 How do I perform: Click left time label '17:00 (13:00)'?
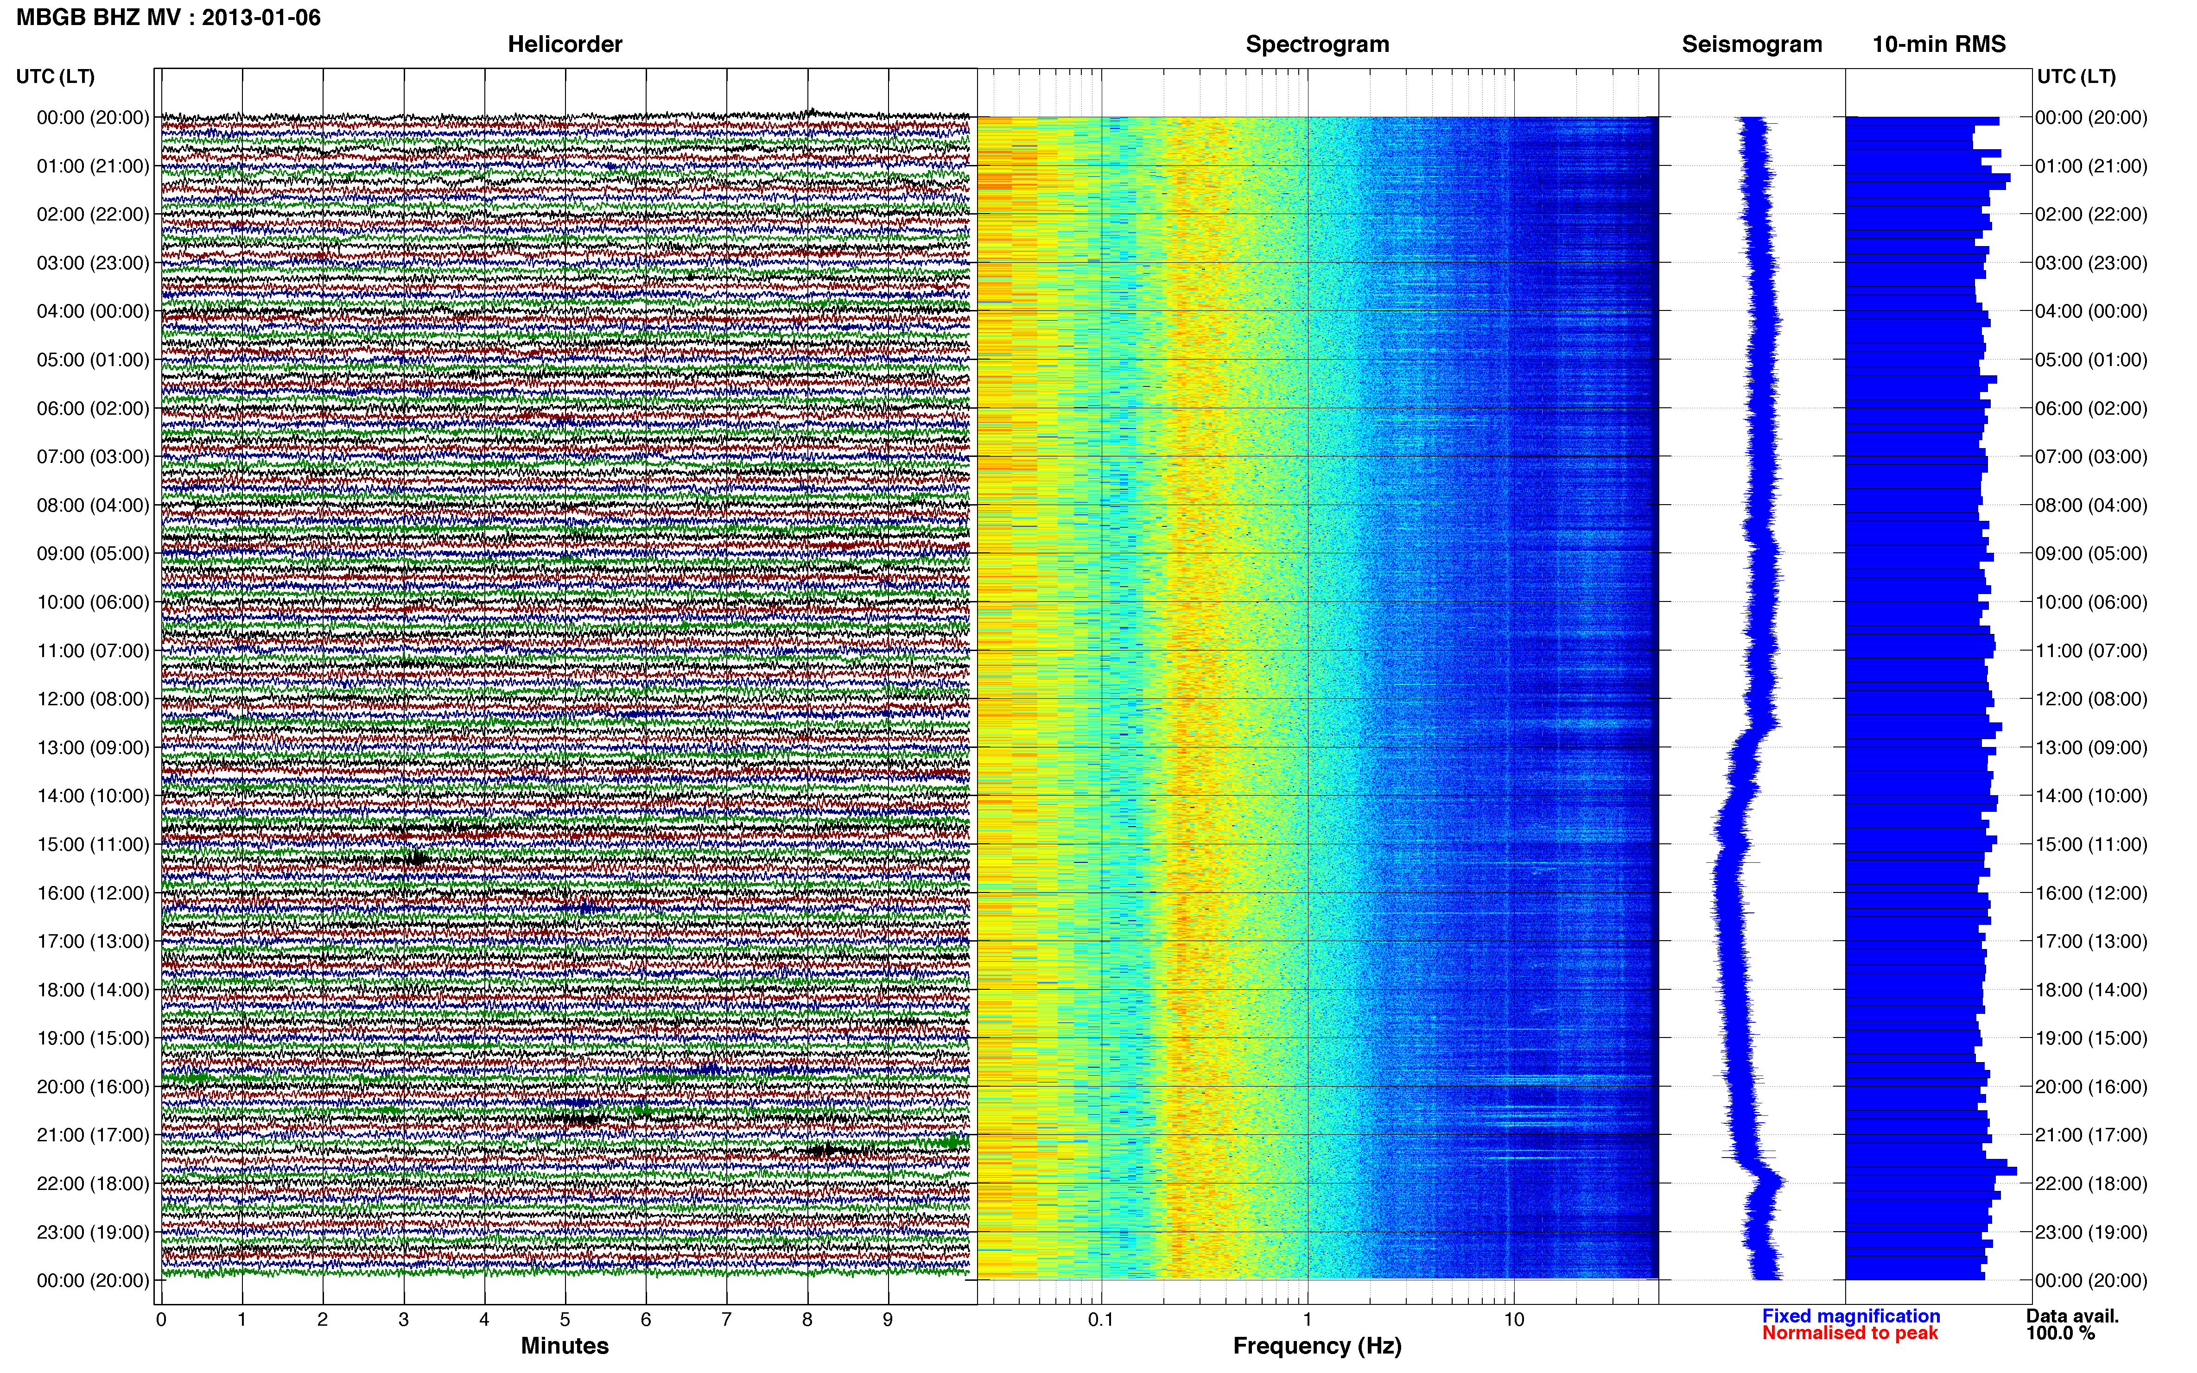(93, 942)
